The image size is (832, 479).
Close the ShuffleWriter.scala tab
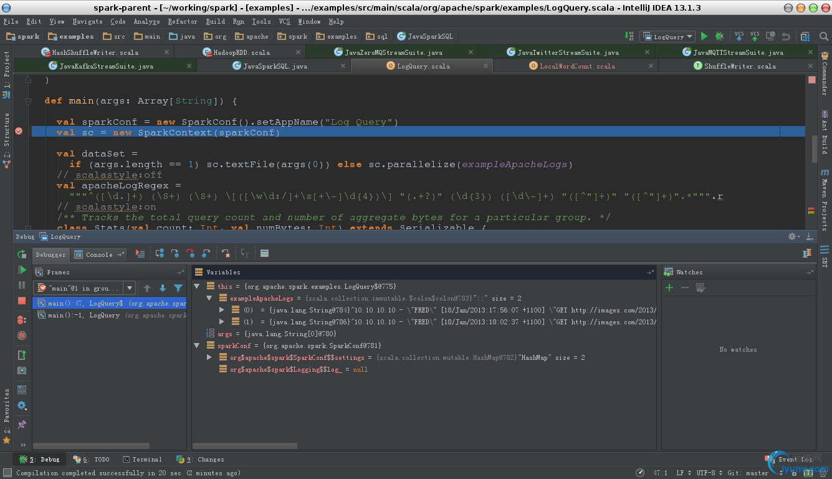pyautogui.click(x=811, y=66)
